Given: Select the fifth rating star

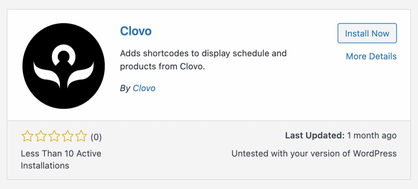Looking at the screenshot, I should tap(81, 136).
